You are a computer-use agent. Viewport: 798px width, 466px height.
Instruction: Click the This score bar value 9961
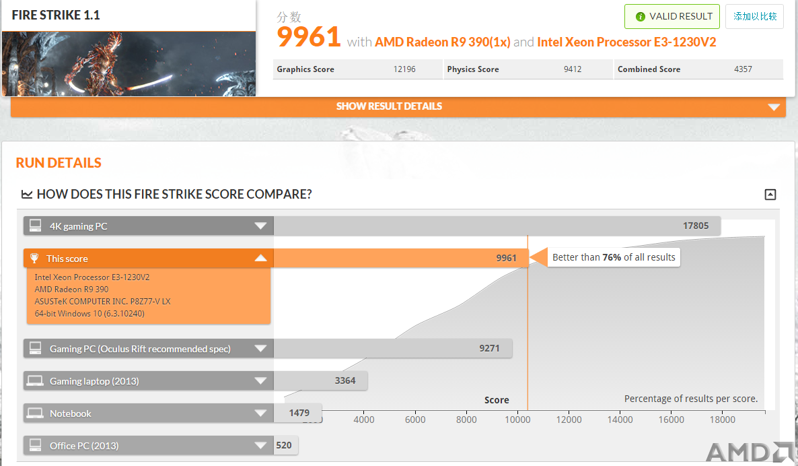tap(507, 258)
